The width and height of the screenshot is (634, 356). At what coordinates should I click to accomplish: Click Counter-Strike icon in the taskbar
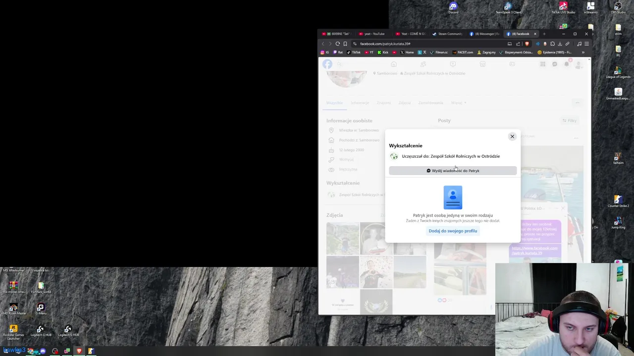91,351
